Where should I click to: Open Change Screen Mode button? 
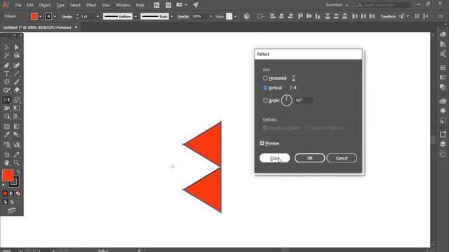pos(12,211)
